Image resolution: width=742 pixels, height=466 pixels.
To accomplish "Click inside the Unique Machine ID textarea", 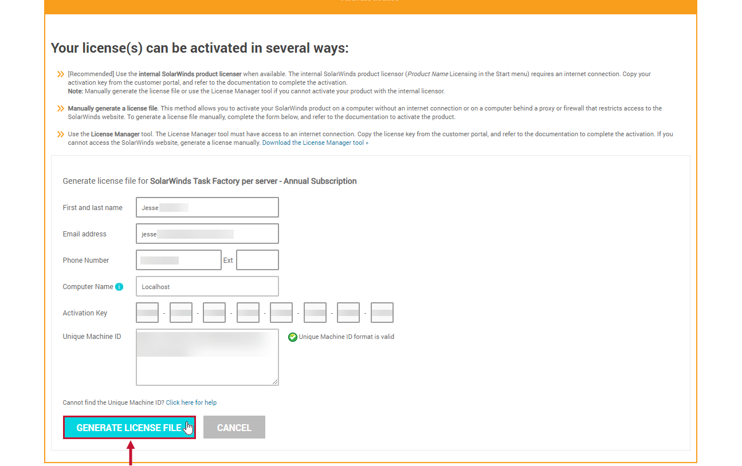I will pos(207,355).
